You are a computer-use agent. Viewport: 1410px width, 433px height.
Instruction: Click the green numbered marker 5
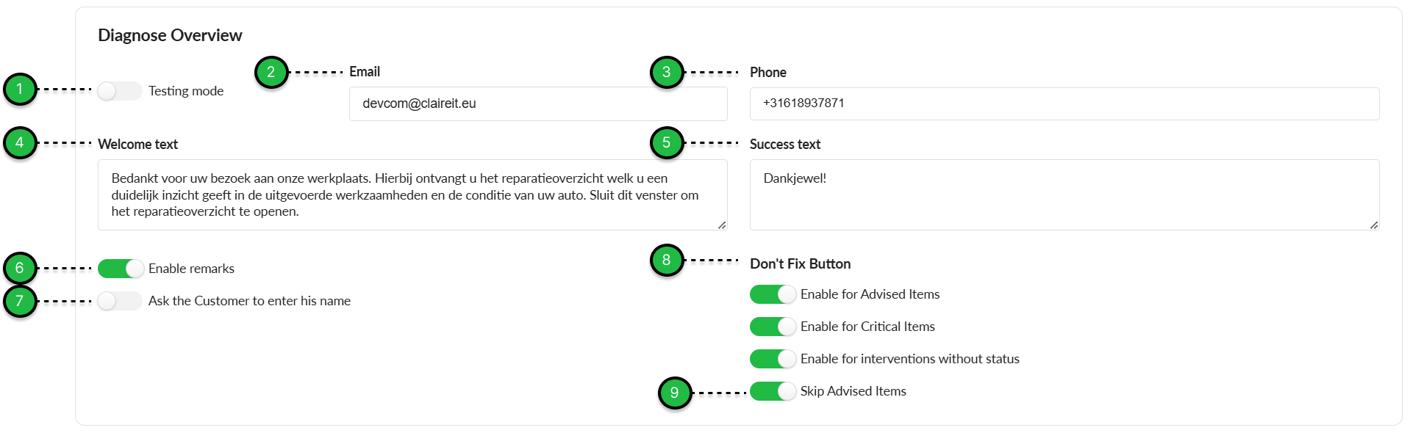pos(667,142)
